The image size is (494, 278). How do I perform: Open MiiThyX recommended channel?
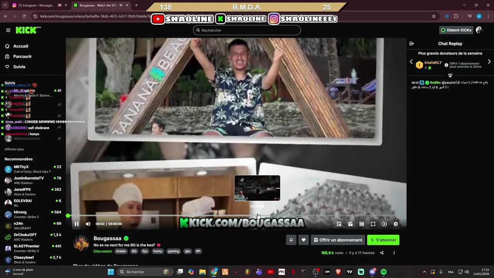[x=33, y=169]
